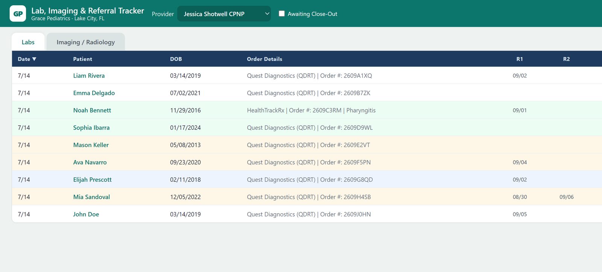
Task: Click Liam Rivera's R1 date 09/02
Action: point(520,76)
